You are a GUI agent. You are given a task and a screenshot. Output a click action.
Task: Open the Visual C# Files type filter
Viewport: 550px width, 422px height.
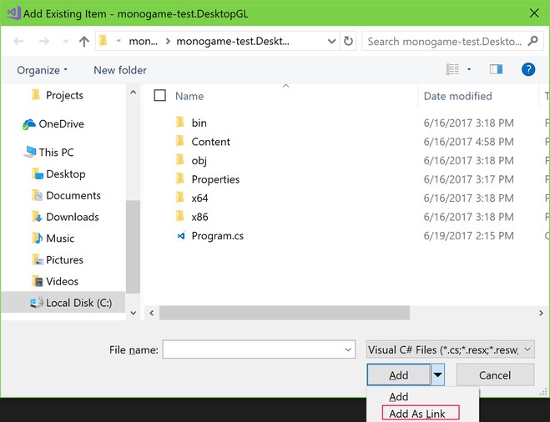tap(451, 349)
